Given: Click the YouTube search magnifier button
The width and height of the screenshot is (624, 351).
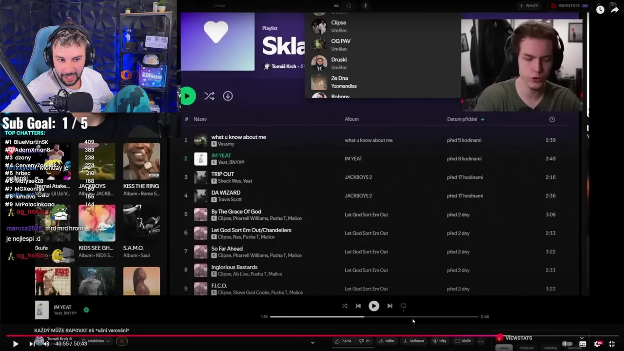Looking at the screenshot, I should click(349, 6).
